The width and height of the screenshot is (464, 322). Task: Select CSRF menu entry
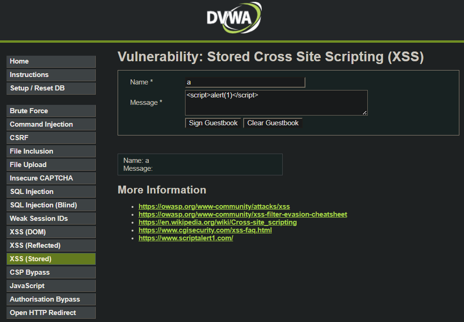(51, 138)
